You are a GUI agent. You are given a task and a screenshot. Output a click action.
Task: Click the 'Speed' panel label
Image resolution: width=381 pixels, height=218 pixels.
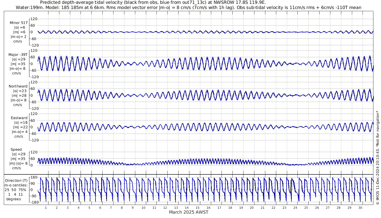(x=16, y=150)
